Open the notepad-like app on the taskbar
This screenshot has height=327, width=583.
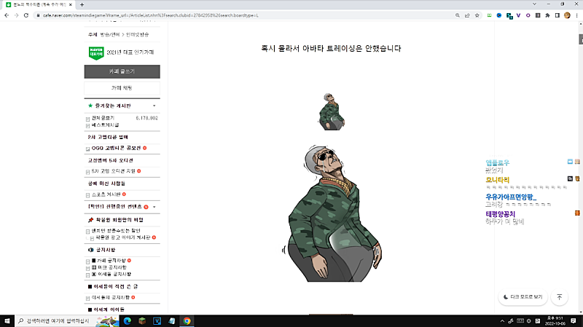tap(172, 320)
